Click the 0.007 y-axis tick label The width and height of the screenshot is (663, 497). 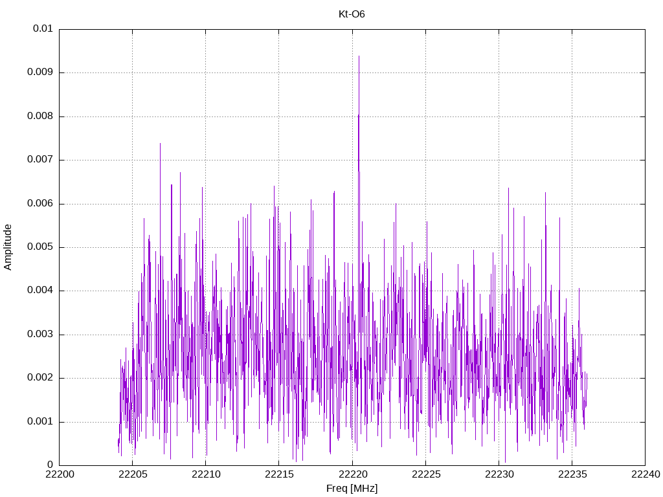[x=40, y=160]
